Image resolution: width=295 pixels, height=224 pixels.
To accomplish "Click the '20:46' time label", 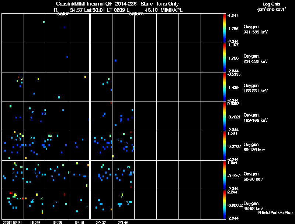I will [x=123, y=222].
